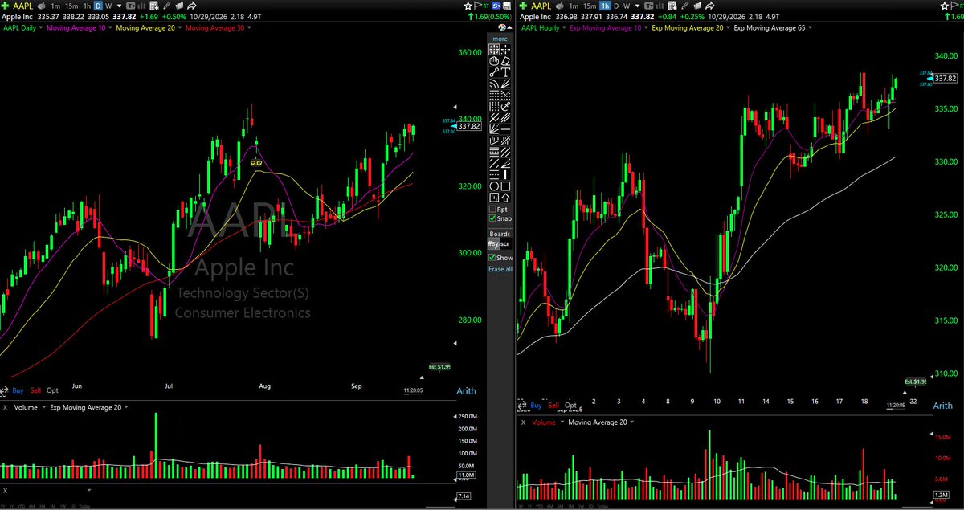Close the Volume pane on right chart
Screen dimensions: 964x510
pyautogui.click(x=524, y=422)
